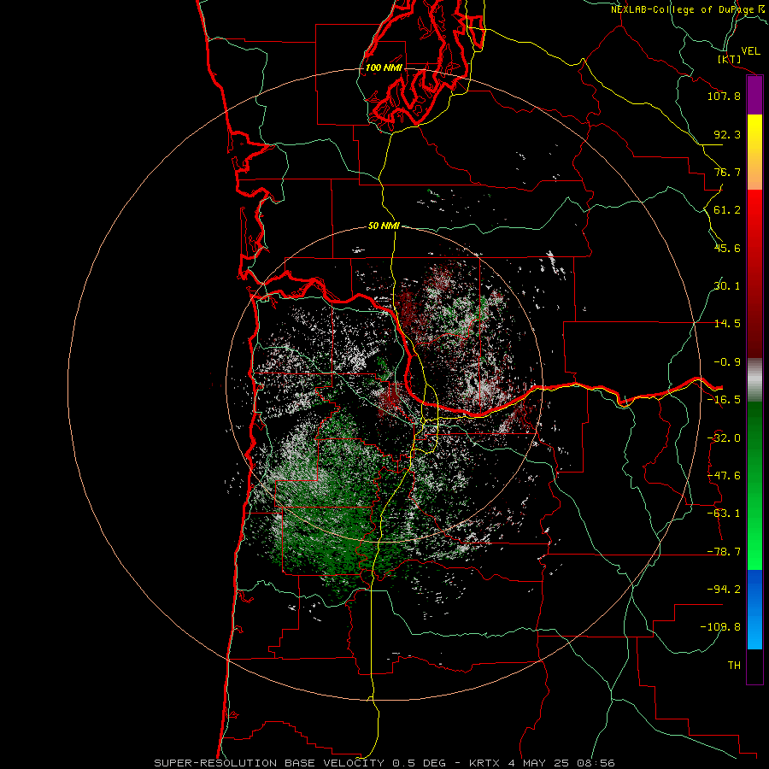This screenshot has width=769, height=769.
Task: Click the -47.6 velocity scale value
Action: 724,476
